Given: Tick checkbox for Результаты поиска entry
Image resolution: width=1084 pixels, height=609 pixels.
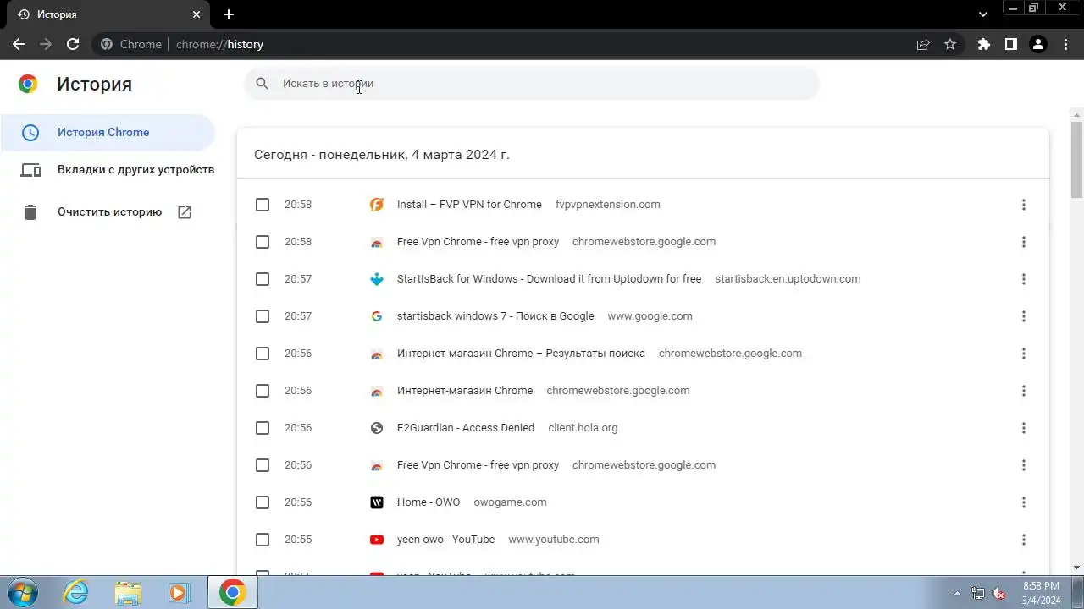Looking at the screenshot, I should [263, 354].
